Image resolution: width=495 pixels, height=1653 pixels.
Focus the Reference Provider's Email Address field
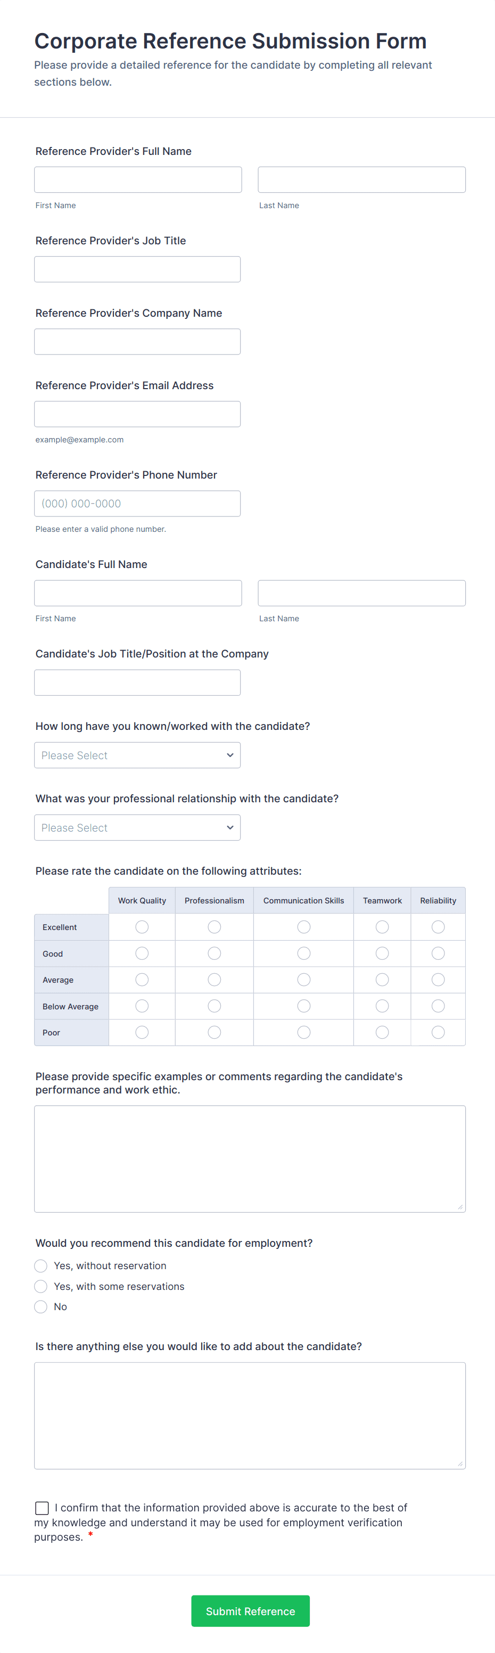[137, 415]
